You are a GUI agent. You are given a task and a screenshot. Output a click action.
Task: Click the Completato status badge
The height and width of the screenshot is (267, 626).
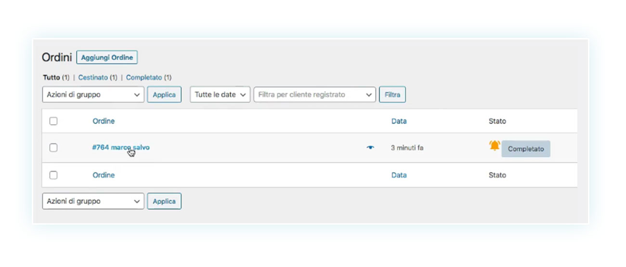click(526, 149)
